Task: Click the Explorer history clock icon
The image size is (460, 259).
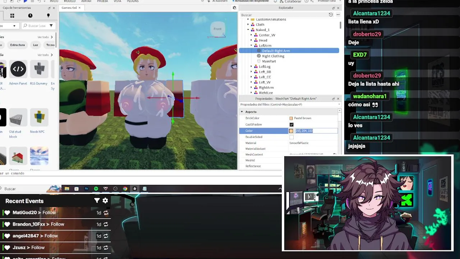Action: [331, 15]
